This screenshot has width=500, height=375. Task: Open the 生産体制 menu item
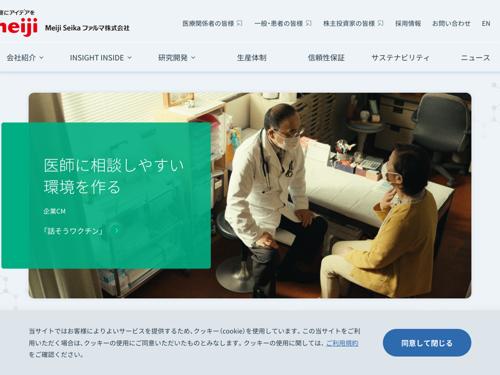point(252,58)
